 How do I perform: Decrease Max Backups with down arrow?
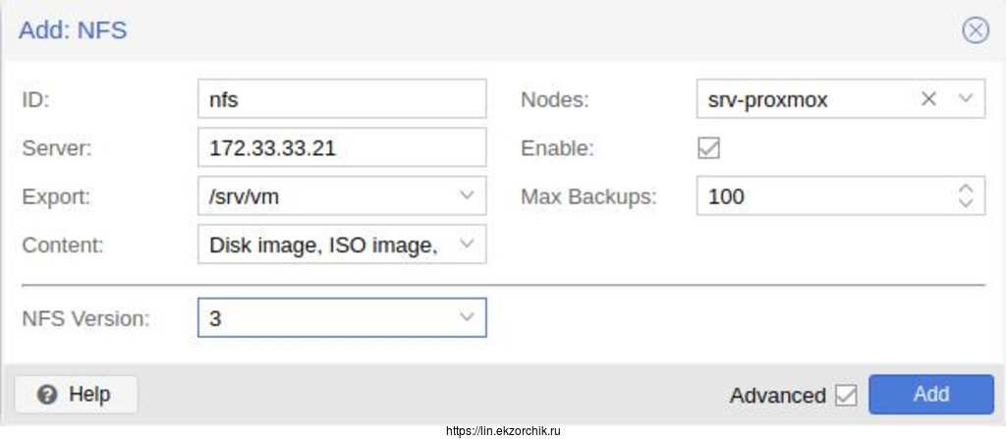pyautogui.click(x=965, y=203)
